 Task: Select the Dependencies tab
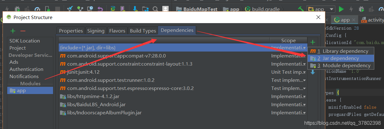177,30
